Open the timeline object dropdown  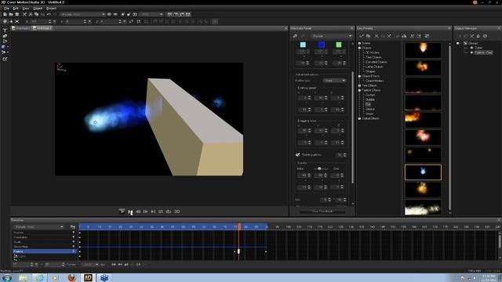38,226
